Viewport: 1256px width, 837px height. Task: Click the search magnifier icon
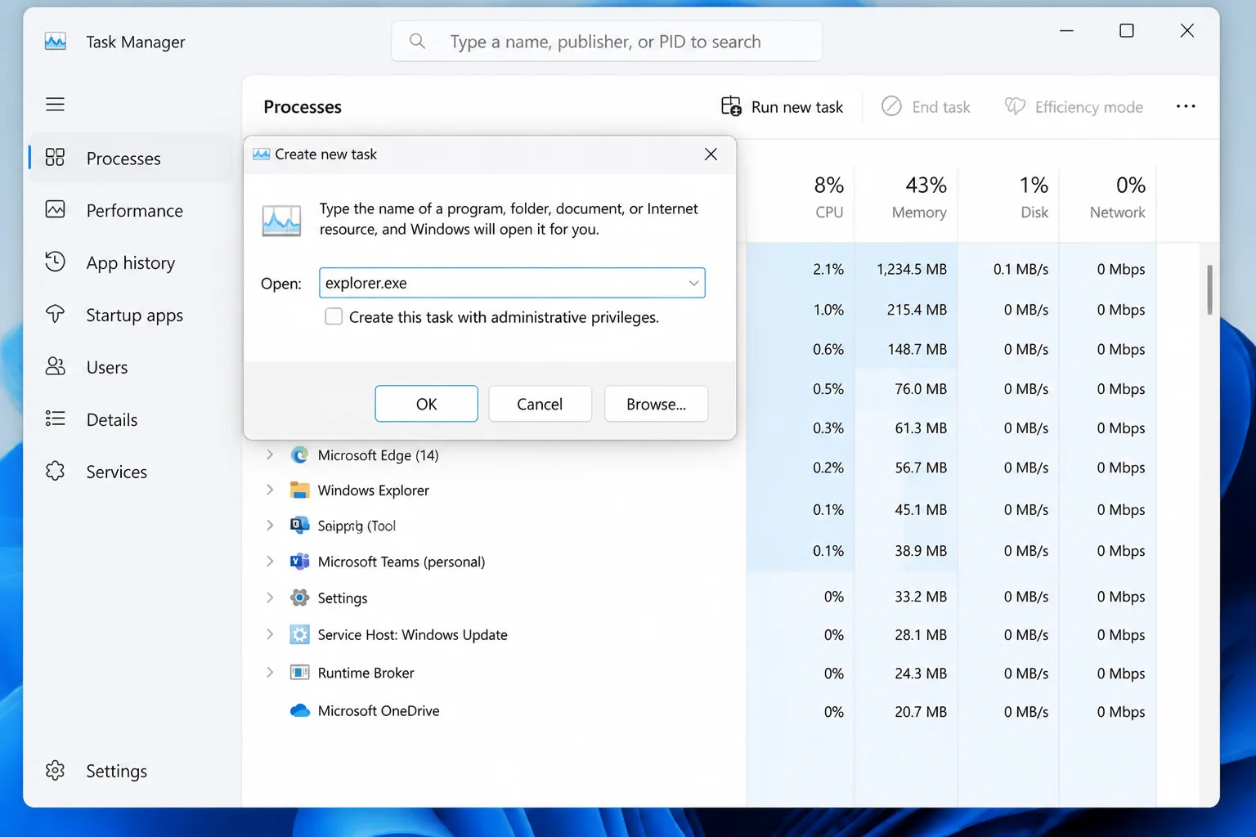tap(417, 41)
